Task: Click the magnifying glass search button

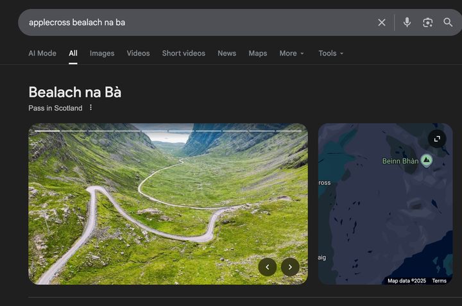Action: (x=448, y=22)
